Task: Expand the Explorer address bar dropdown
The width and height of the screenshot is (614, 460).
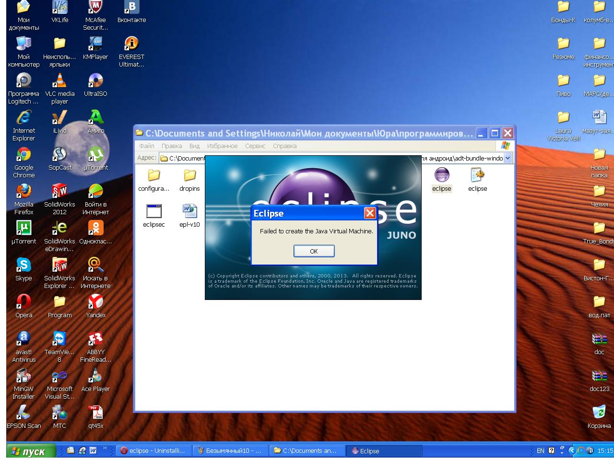Action: coord(508,158)
